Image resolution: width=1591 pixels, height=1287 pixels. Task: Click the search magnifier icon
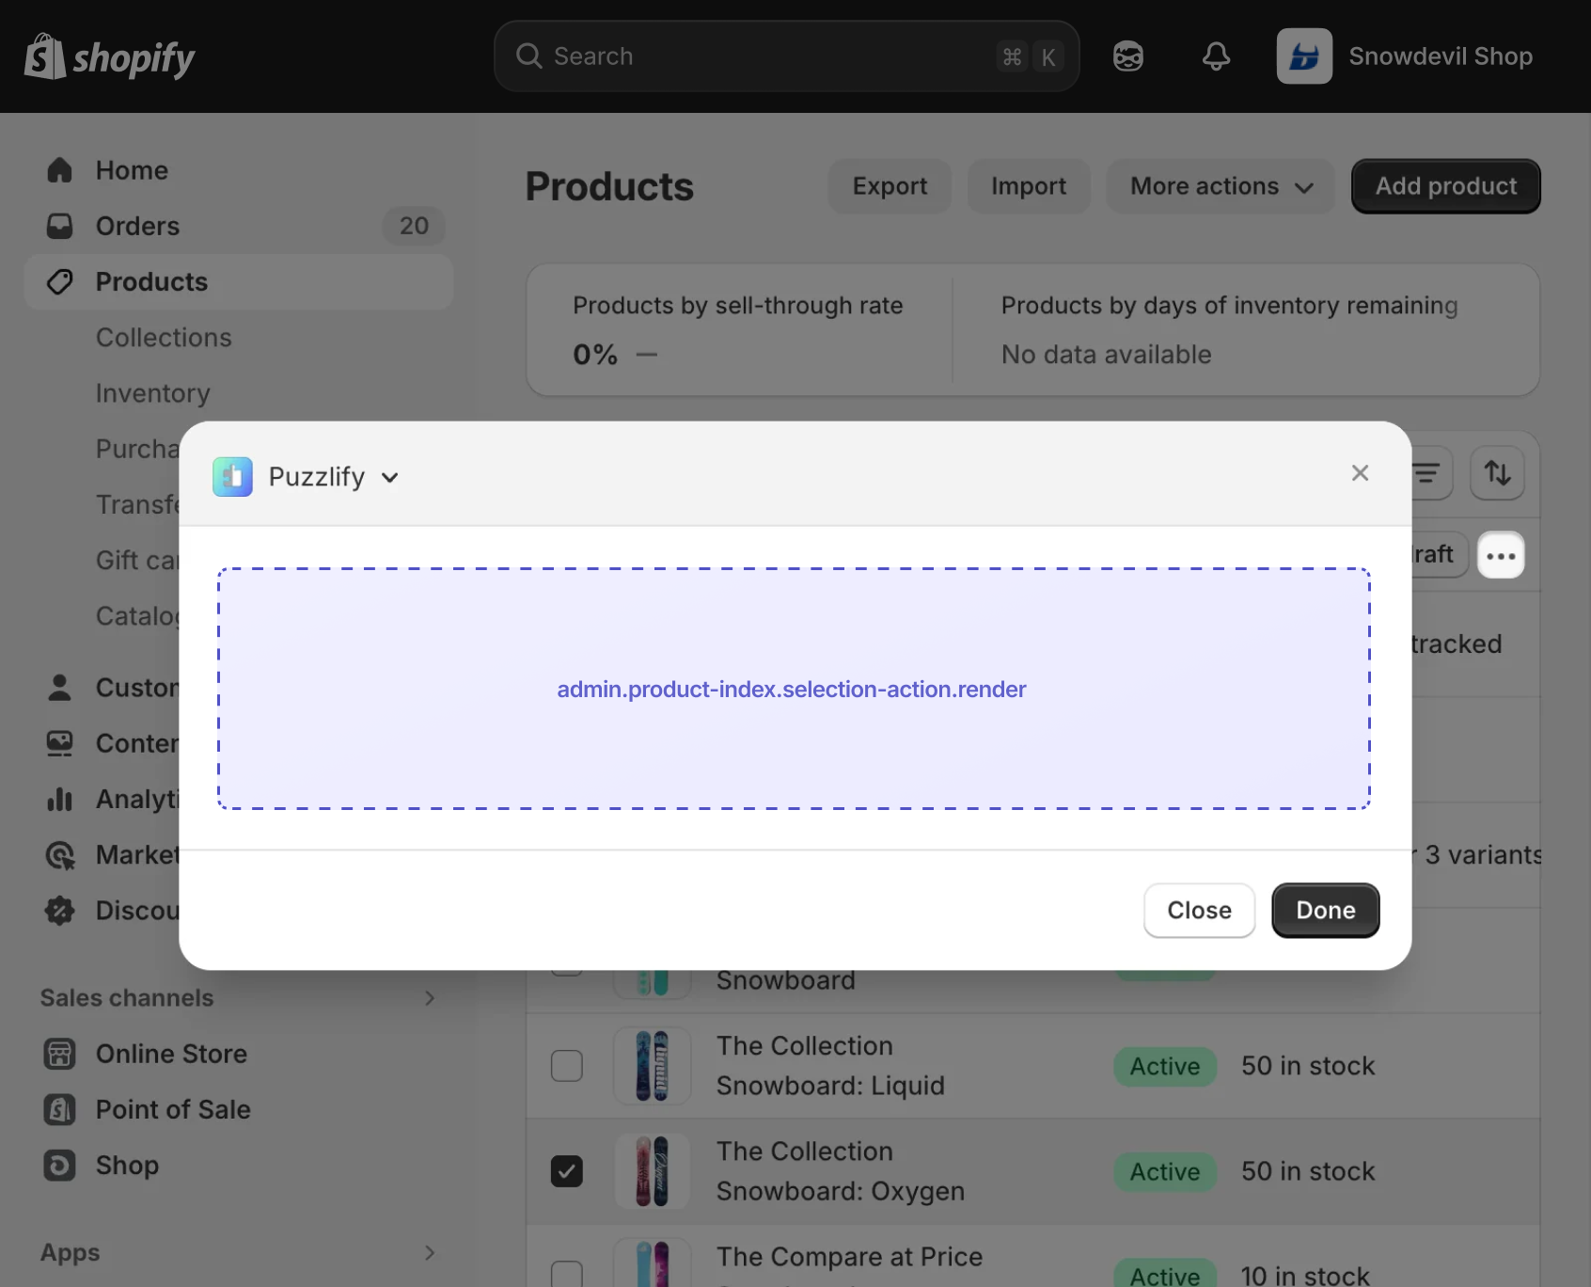pyautogui.click(x=529, y=56)
